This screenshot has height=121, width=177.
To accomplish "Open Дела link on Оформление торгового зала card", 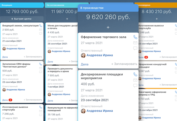I will tap(84, 64).
